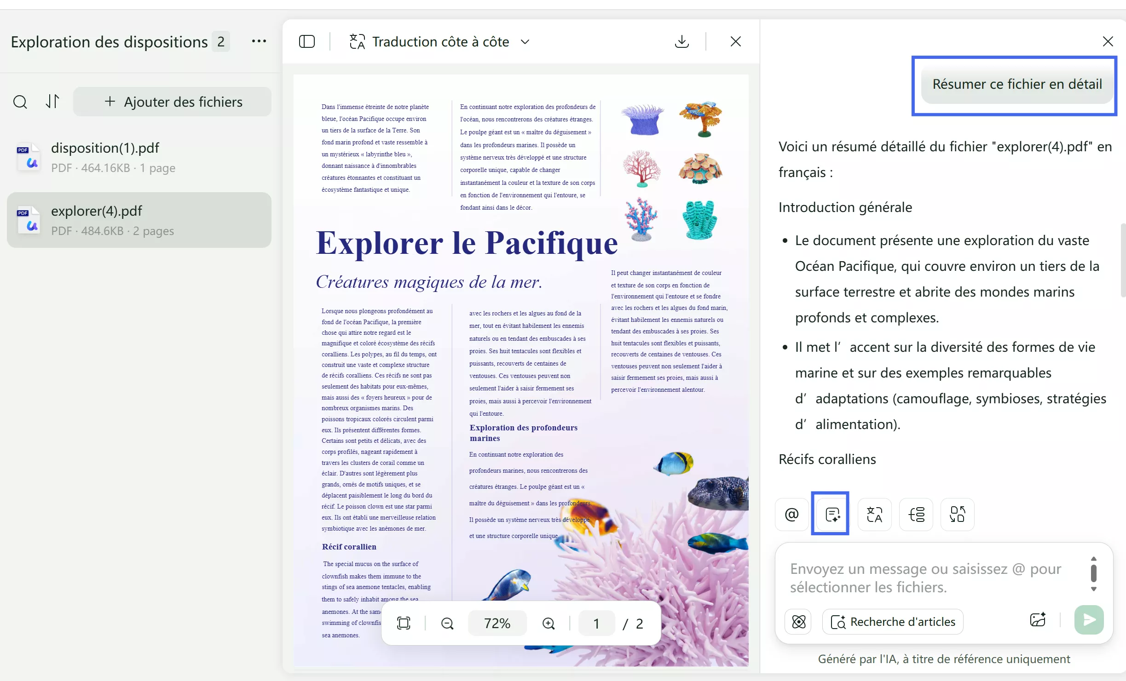Screen dimensions: 1126x681
Task: Click the sort files icon
Action: pos(52,102)
